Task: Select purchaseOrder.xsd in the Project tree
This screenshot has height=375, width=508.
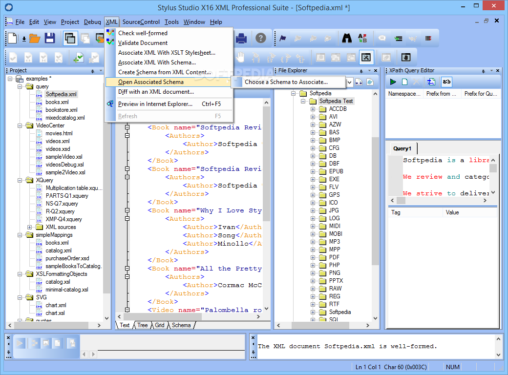Action: click(67, 258)
